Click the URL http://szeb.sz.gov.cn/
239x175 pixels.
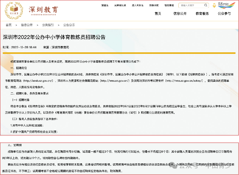(x=38, y=81)
